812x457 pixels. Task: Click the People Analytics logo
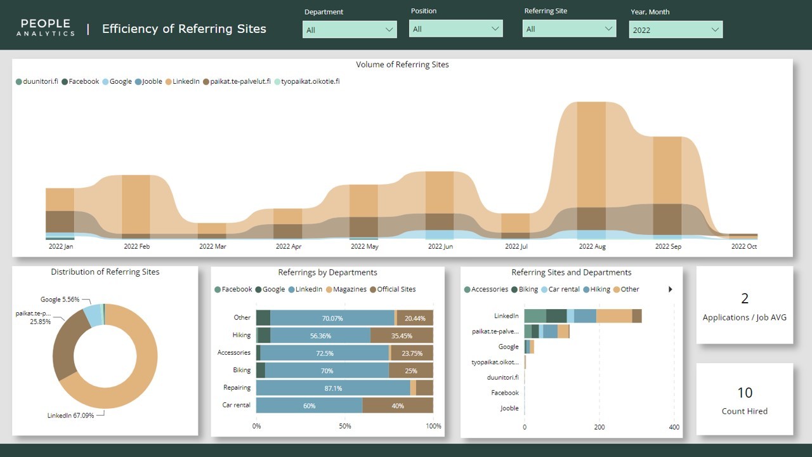[x=46, y=28]
